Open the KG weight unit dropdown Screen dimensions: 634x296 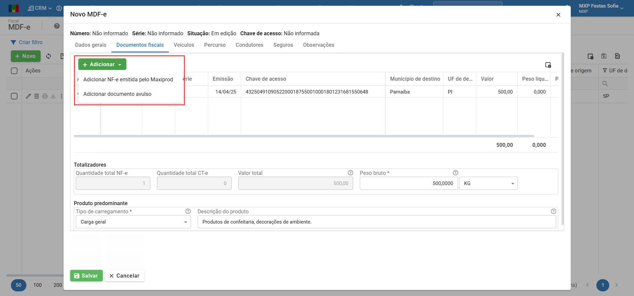488,183
